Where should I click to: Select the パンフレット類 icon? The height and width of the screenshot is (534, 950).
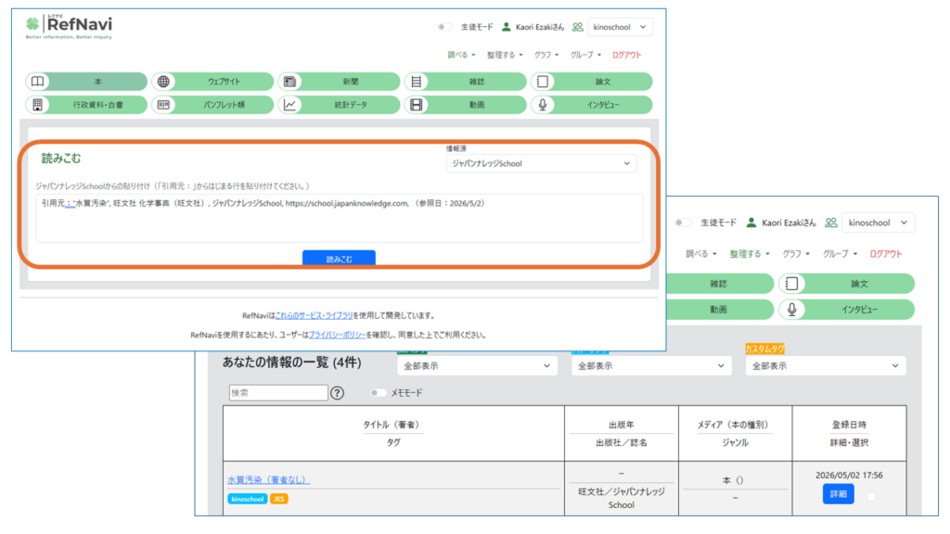(163, 105)
